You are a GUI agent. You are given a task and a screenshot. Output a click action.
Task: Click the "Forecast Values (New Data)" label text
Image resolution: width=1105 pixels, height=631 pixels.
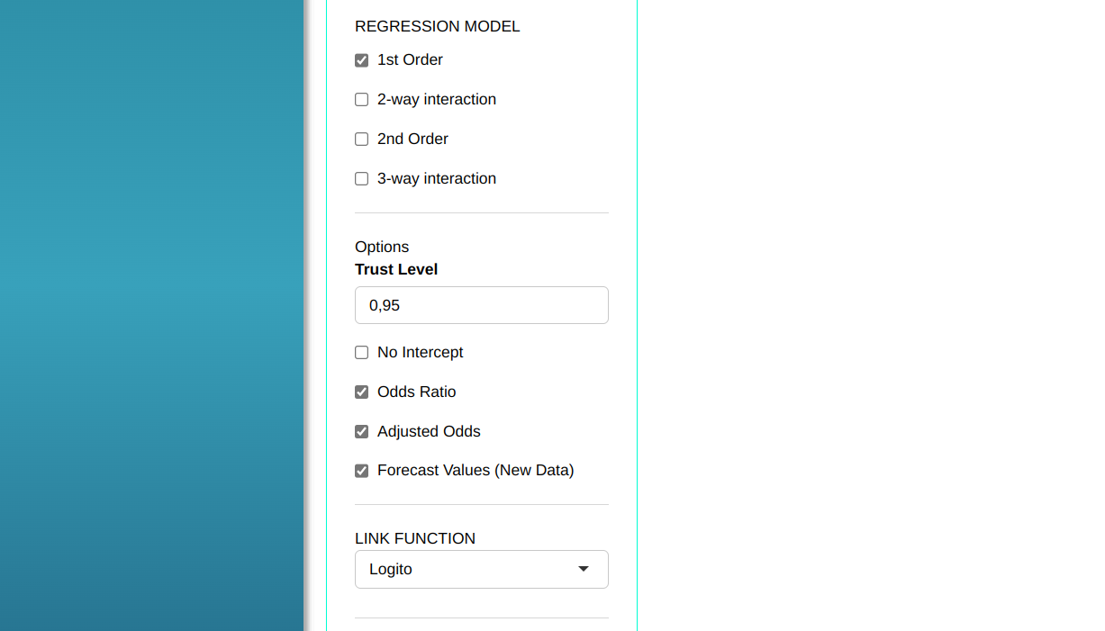click(x=476, y=471)
